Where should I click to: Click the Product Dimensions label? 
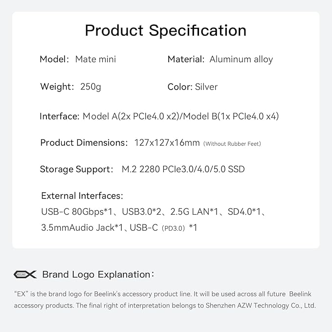(x=84, y=143)
